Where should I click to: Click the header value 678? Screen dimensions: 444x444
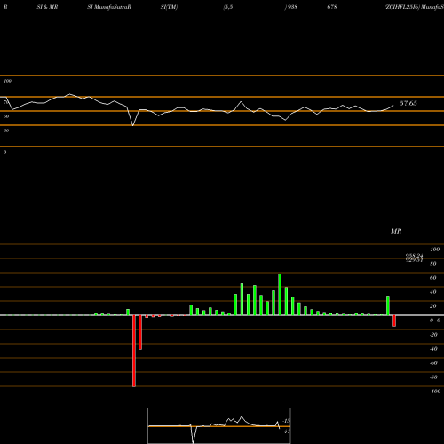[x=332, y=7]
